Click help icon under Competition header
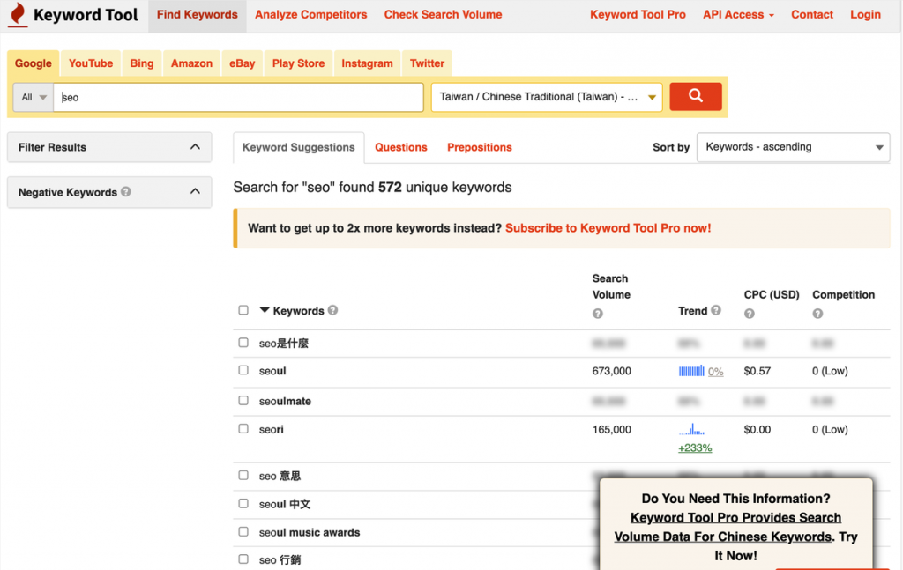 point(817,314)
